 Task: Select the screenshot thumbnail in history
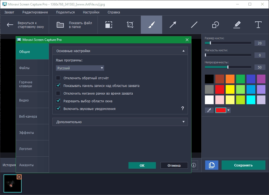pos(13,183)
